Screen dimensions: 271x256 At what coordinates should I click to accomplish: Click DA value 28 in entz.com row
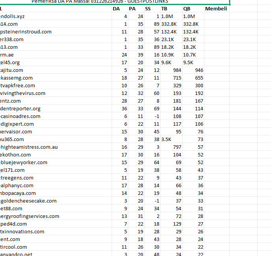(x=120, y=101)
